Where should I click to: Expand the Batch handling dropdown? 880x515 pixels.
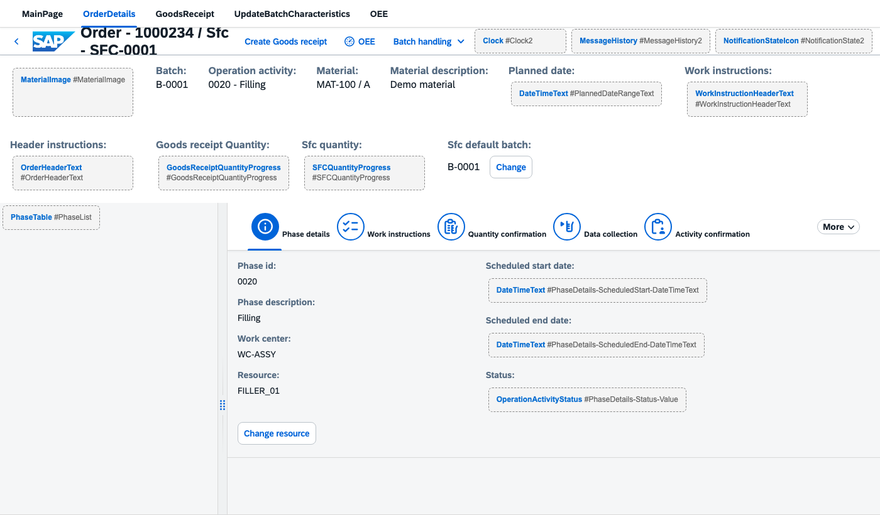(429, 41)
